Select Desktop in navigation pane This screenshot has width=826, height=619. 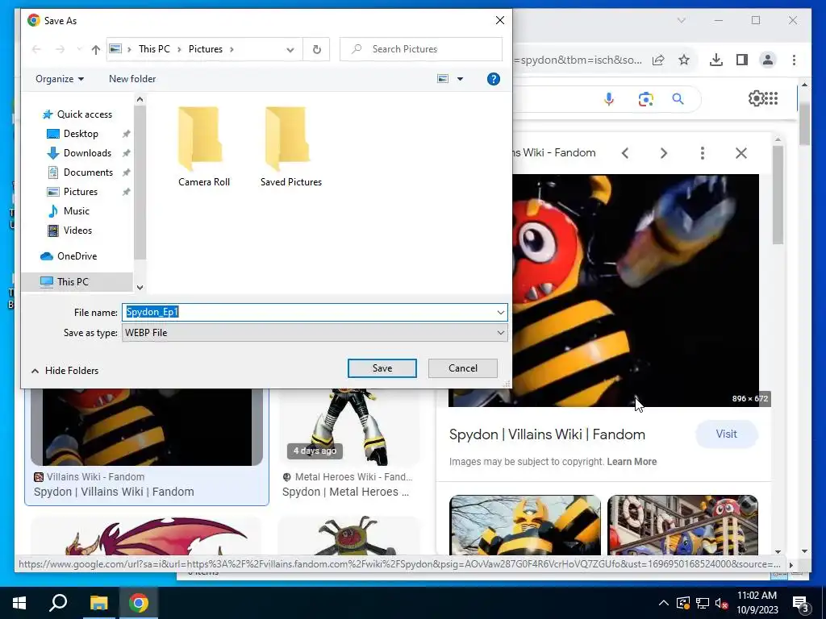pyautogui.click(x=73, y=134)
